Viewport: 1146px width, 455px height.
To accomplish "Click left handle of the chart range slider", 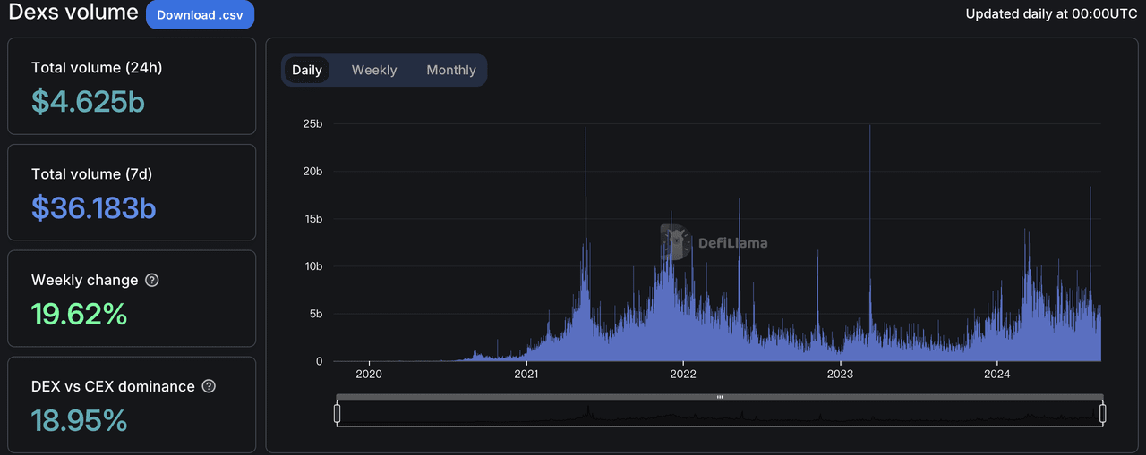I will 338,413.
